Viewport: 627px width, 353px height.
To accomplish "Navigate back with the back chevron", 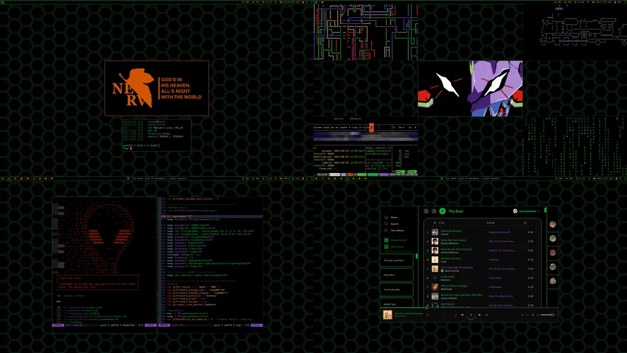I will tap(426, 211).
